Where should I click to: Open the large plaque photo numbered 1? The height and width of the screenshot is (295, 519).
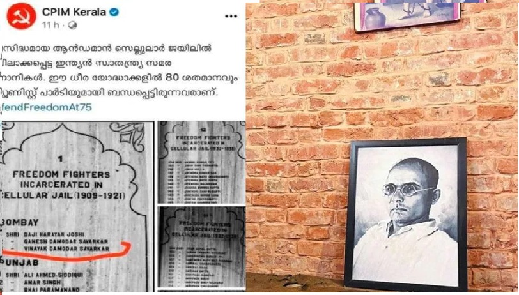77,207
